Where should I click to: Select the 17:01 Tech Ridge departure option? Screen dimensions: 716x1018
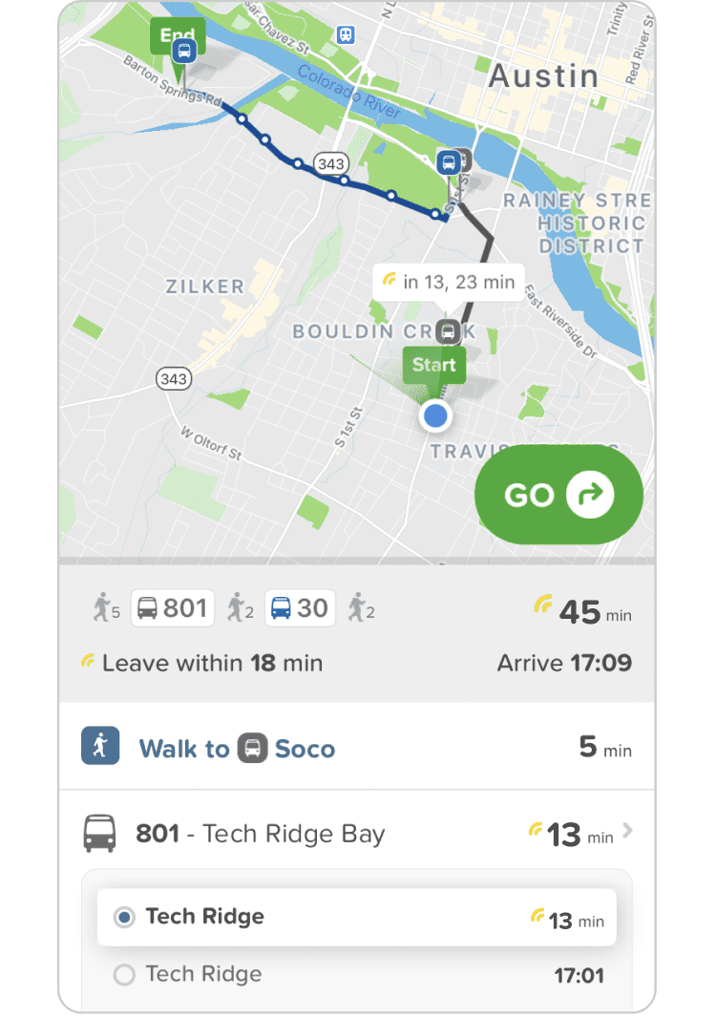pyautogui.click(x=357, y=975)
